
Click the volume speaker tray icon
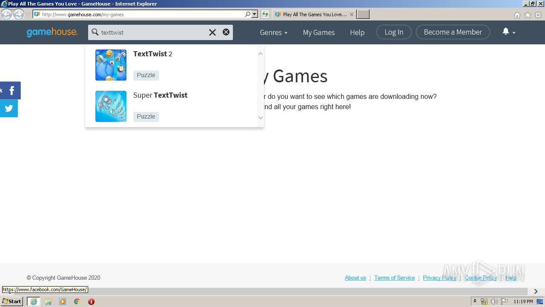click(x=494, y=301)
